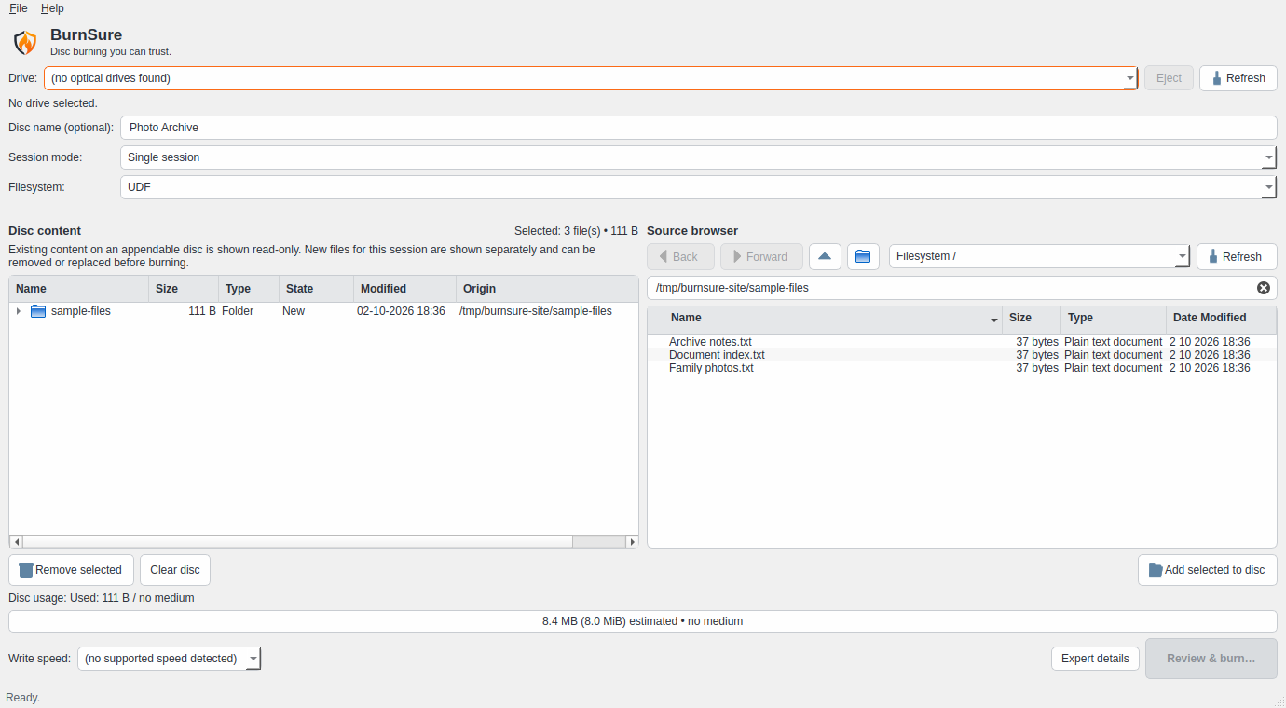Open the File menu
1286x708 pixels.
click(19, 8)
